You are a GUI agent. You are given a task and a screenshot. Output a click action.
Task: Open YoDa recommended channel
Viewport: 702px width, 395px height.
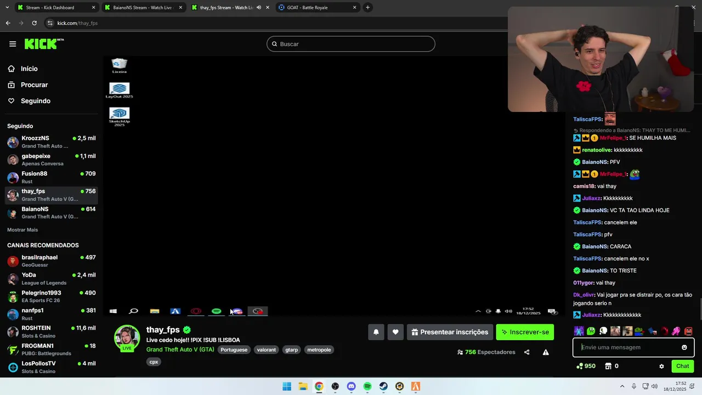click(52, 279)
